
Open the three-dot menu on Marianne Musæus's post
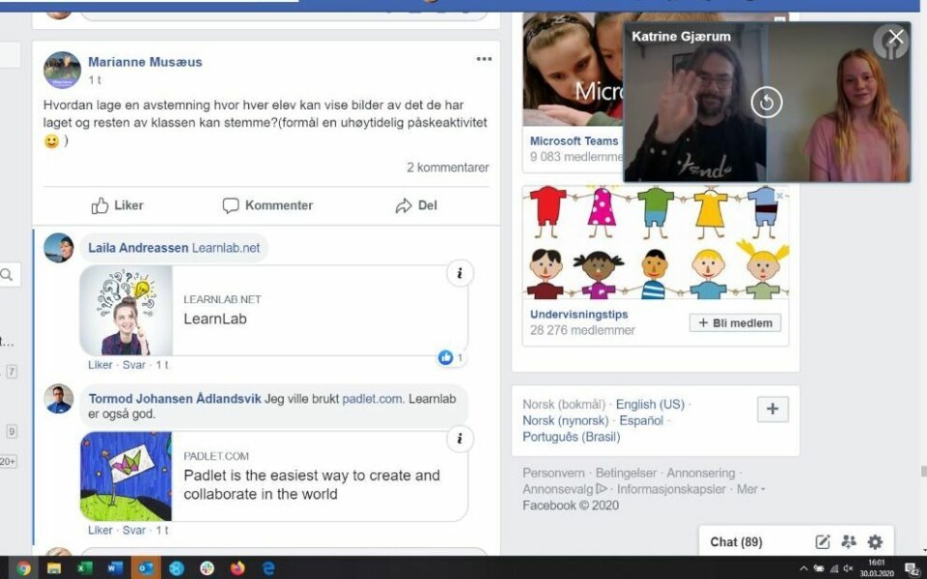(484, 59)
